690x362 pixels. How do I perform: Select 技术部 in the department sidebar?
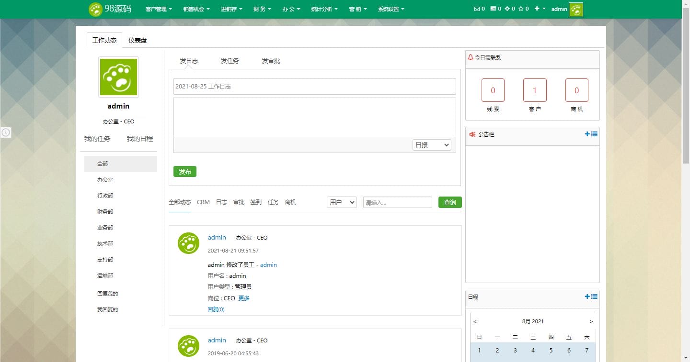[x=105, y=243]
